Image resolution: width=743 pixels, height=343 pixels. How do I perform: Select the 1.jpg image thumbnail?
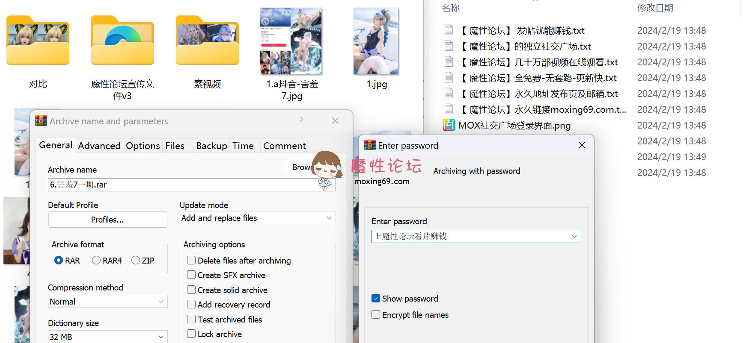click(x=376, y=41)
